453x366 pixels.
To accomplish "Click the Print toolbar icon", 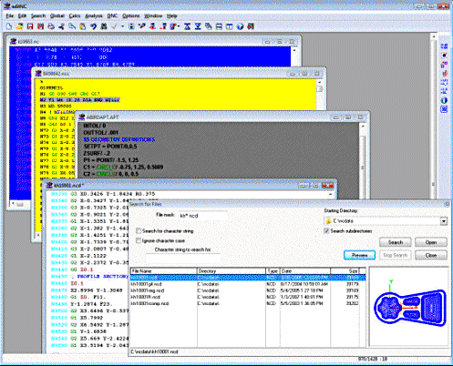I will [51, 26].
